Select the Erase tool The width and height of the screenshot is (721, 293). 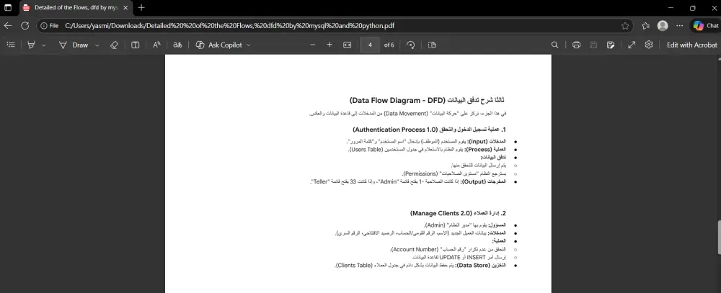[x=114, y=45]
